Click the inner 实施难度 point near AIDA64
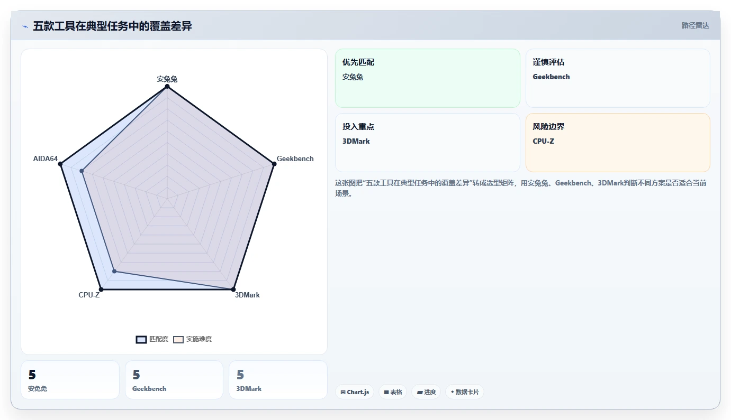The image size is (731, 420). [82, 171]
